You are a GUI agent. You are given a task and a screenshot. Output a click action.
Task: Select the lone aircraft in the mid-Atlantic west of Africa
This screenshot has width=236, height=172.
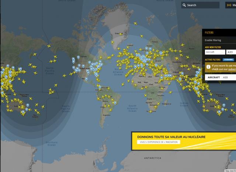pos(123,84)
